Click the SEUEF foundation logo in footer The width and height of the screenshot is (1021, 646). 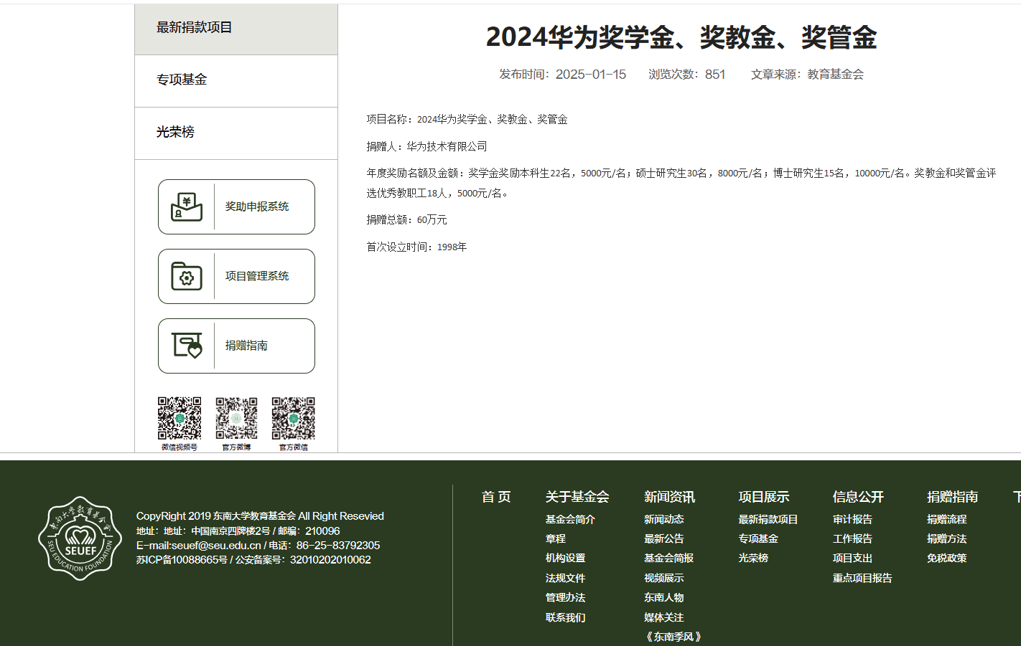point(80,538)
